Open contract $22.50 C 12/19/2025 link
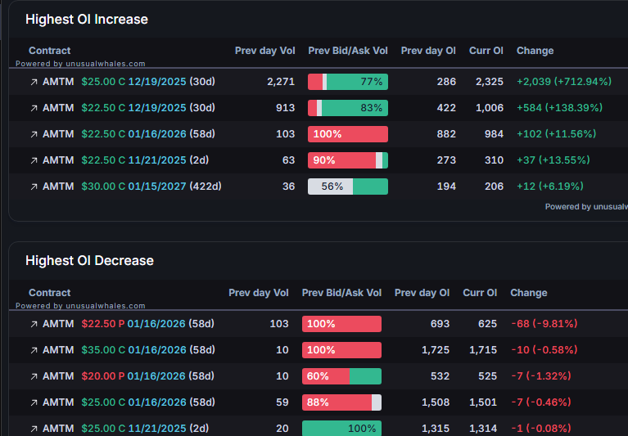Viewport: 628px width, 436px height. pos(148,108)
